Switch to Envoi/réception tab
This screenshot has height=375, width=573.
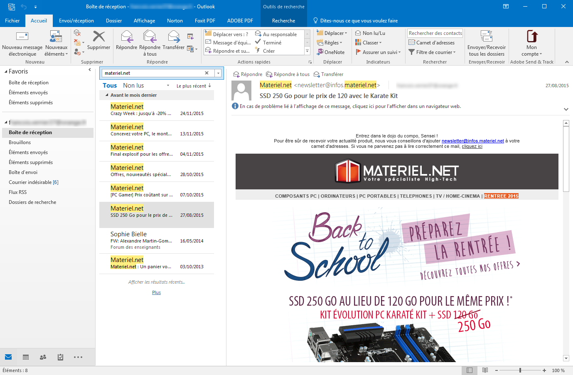76,20
